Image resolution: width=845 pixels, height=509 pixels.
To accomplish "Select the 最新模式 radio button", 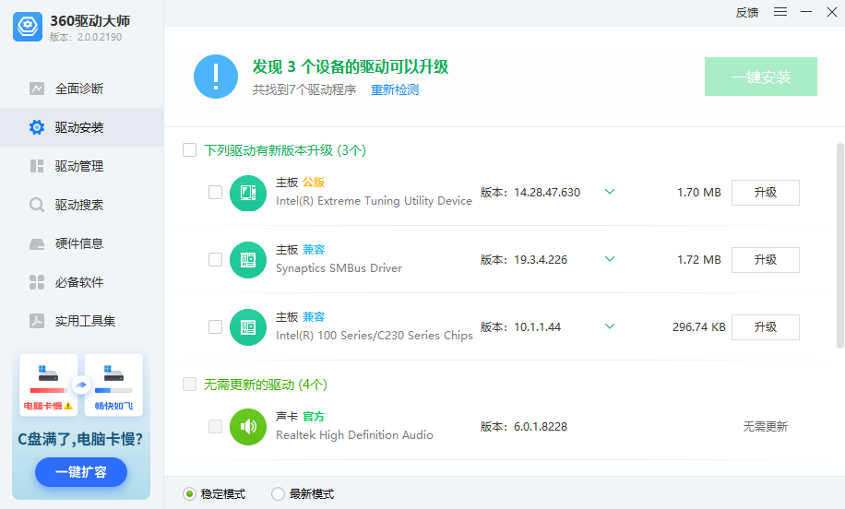I will tap(278, 494).
